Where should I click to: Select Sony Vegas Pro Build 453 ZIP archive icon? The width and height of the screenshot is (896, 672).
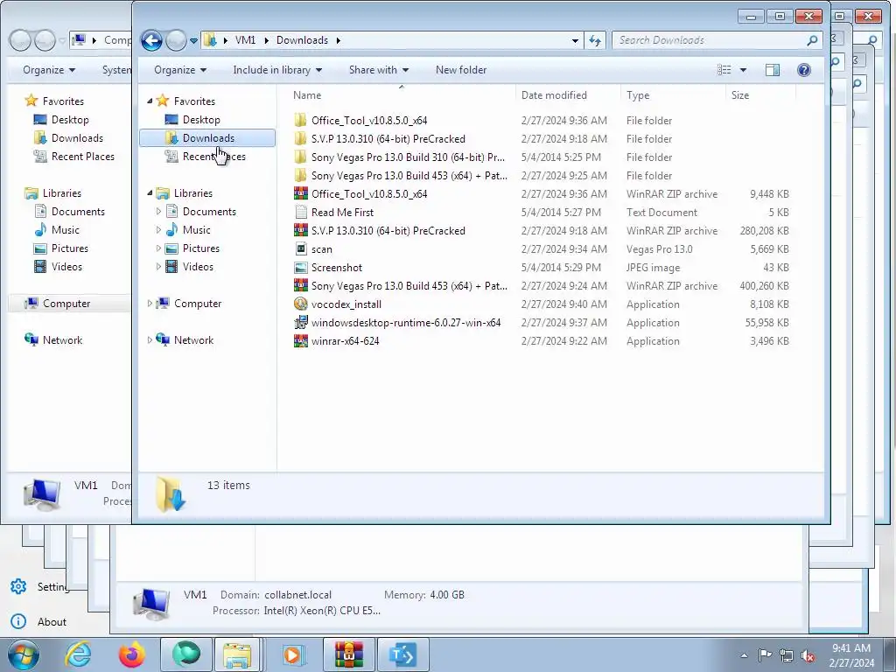[301, 285]
